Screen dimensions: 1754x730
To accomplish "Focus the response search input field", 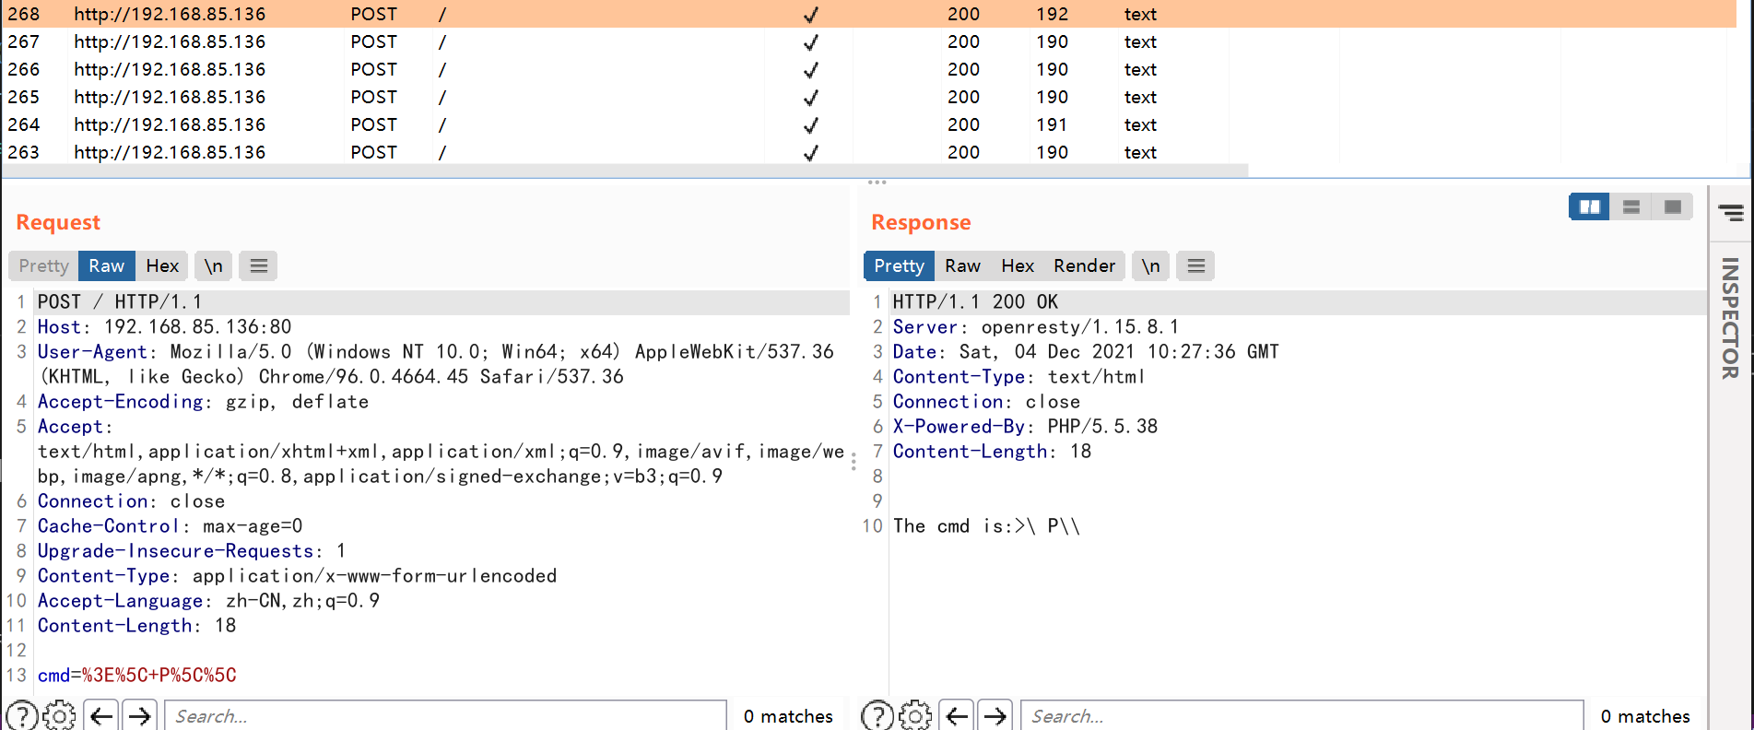I will click(x=1302, y=715).
